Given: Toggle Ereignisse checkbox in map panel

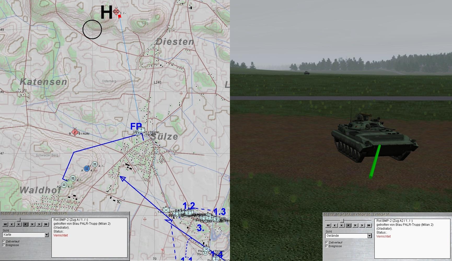Looking at the screenshot, I should (x=4, y=245).
